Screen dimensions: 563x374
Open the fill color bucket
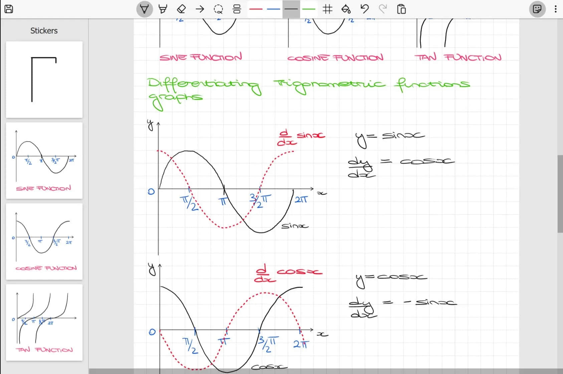(x=346, y=9)
